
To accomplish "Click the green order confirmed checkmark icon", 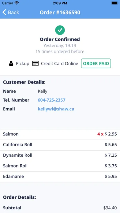I will click(x=60, y=30).
